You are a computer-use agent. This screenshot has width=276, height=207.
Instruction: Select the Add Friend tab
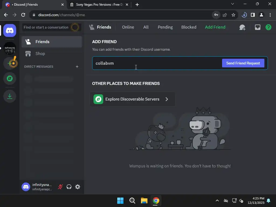(x=215, y=27)
